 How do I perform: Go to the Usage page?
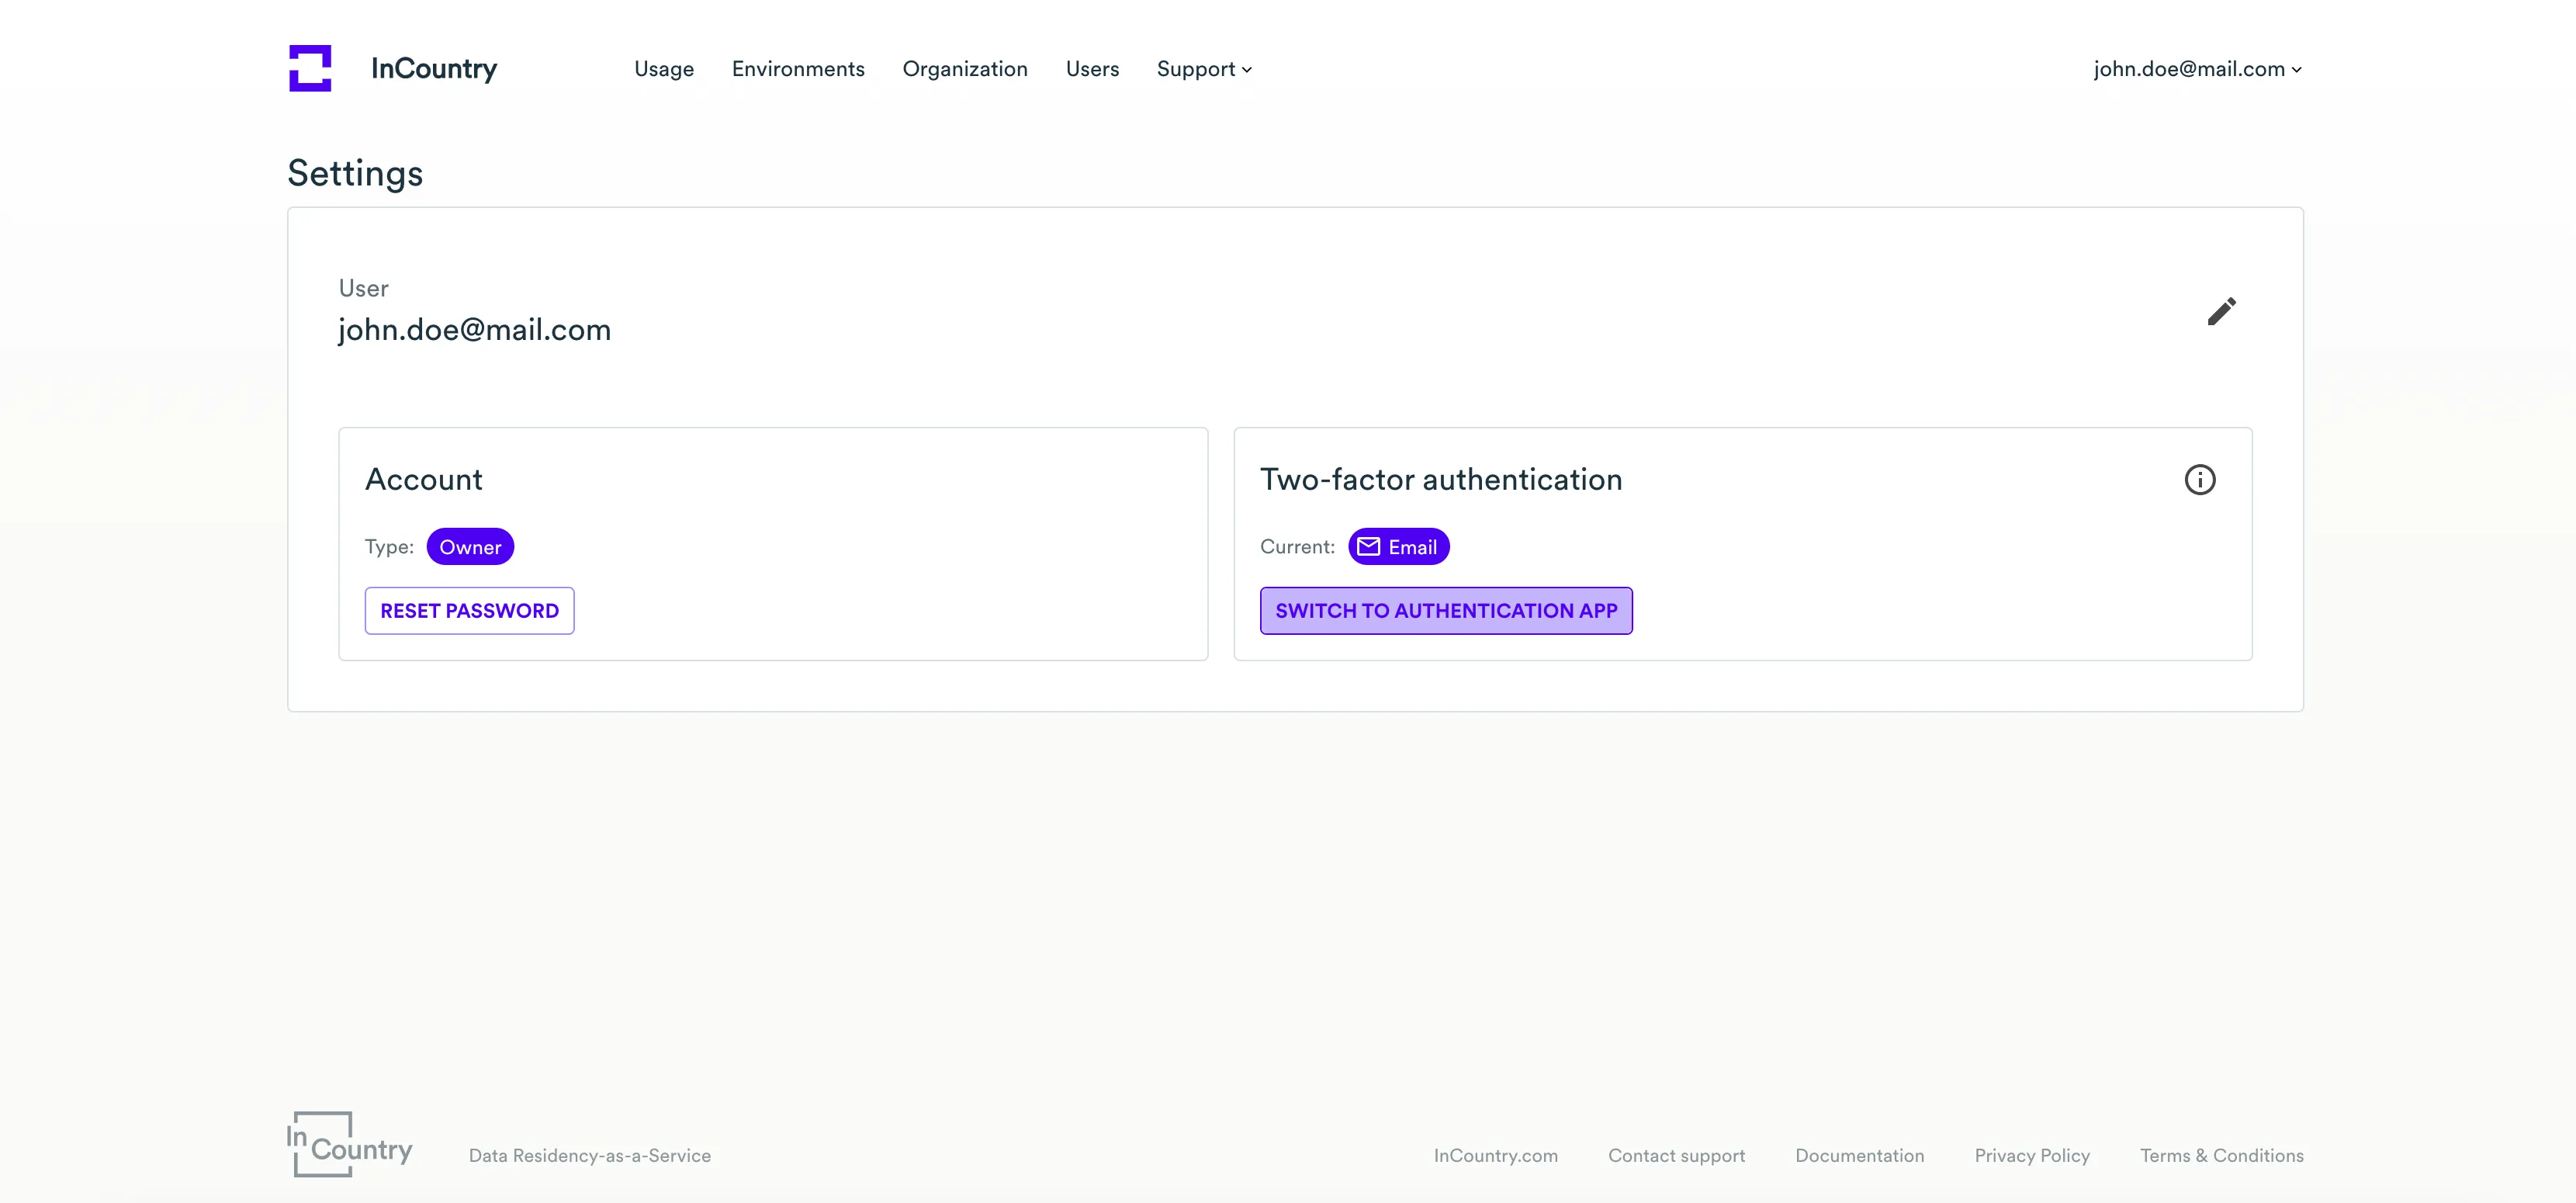pyautogui.click(x=664, y=69)
